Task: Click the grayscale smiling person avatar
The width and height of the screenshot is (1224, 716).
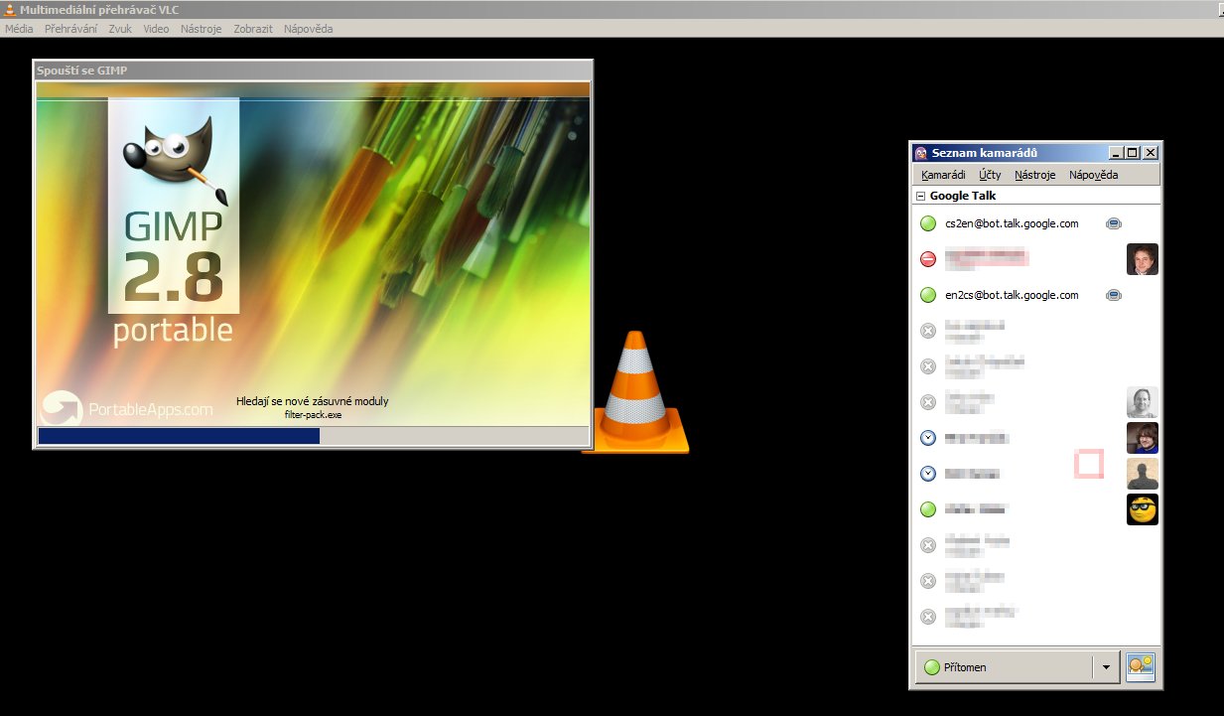Action: tap(1143, 402)
